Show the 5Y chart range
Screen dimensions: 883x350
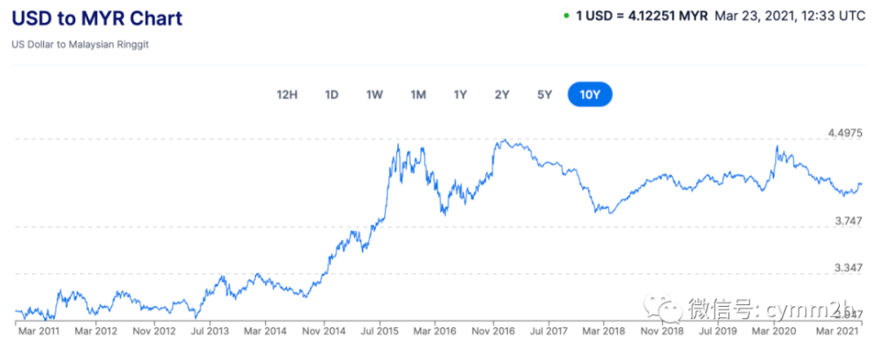point(544,94)
